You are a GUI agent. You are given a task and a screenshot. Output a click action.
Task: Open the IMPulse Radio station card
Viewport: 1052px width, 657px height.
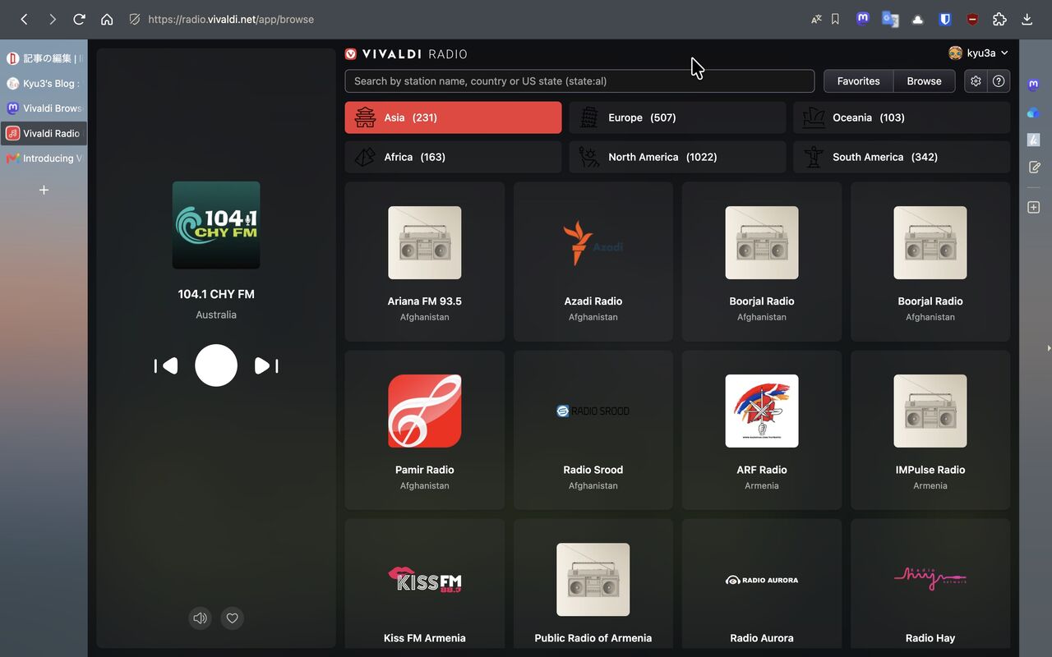(x=930, y=430)
